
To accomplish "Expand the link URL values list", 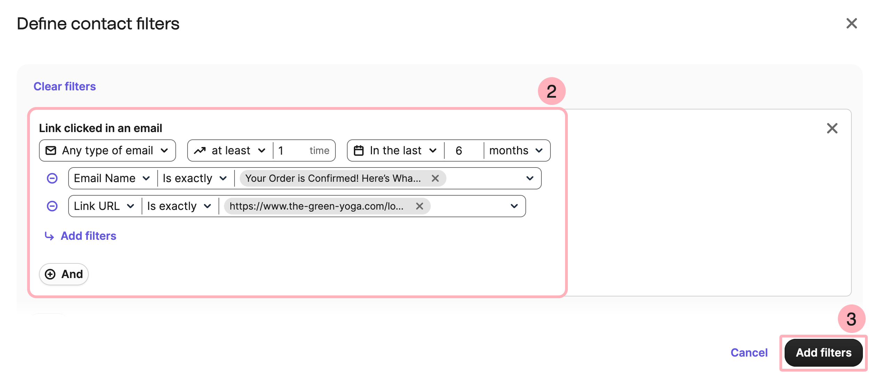I will coord(514,206).
